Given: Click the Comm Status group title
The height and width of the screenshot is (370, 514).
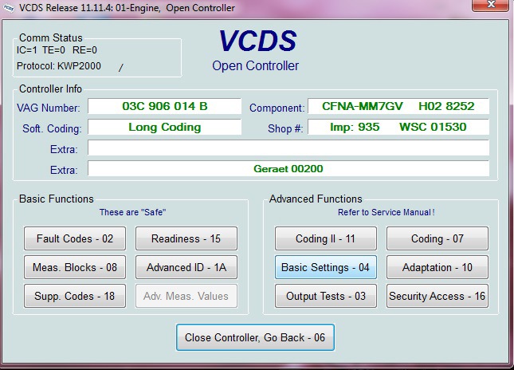Looking at the screenshot, I should (x=51, y=37).
